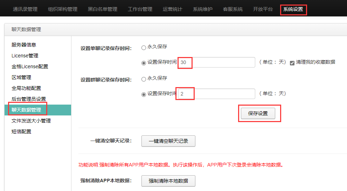Go to 运营统计 menu
Viewport: 347px width, 191px height.
coord(172,9)
